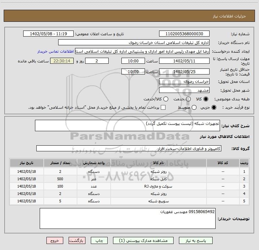Click the چاپ print button
This screenshot has height=250, width=259.
click(99, 241)
